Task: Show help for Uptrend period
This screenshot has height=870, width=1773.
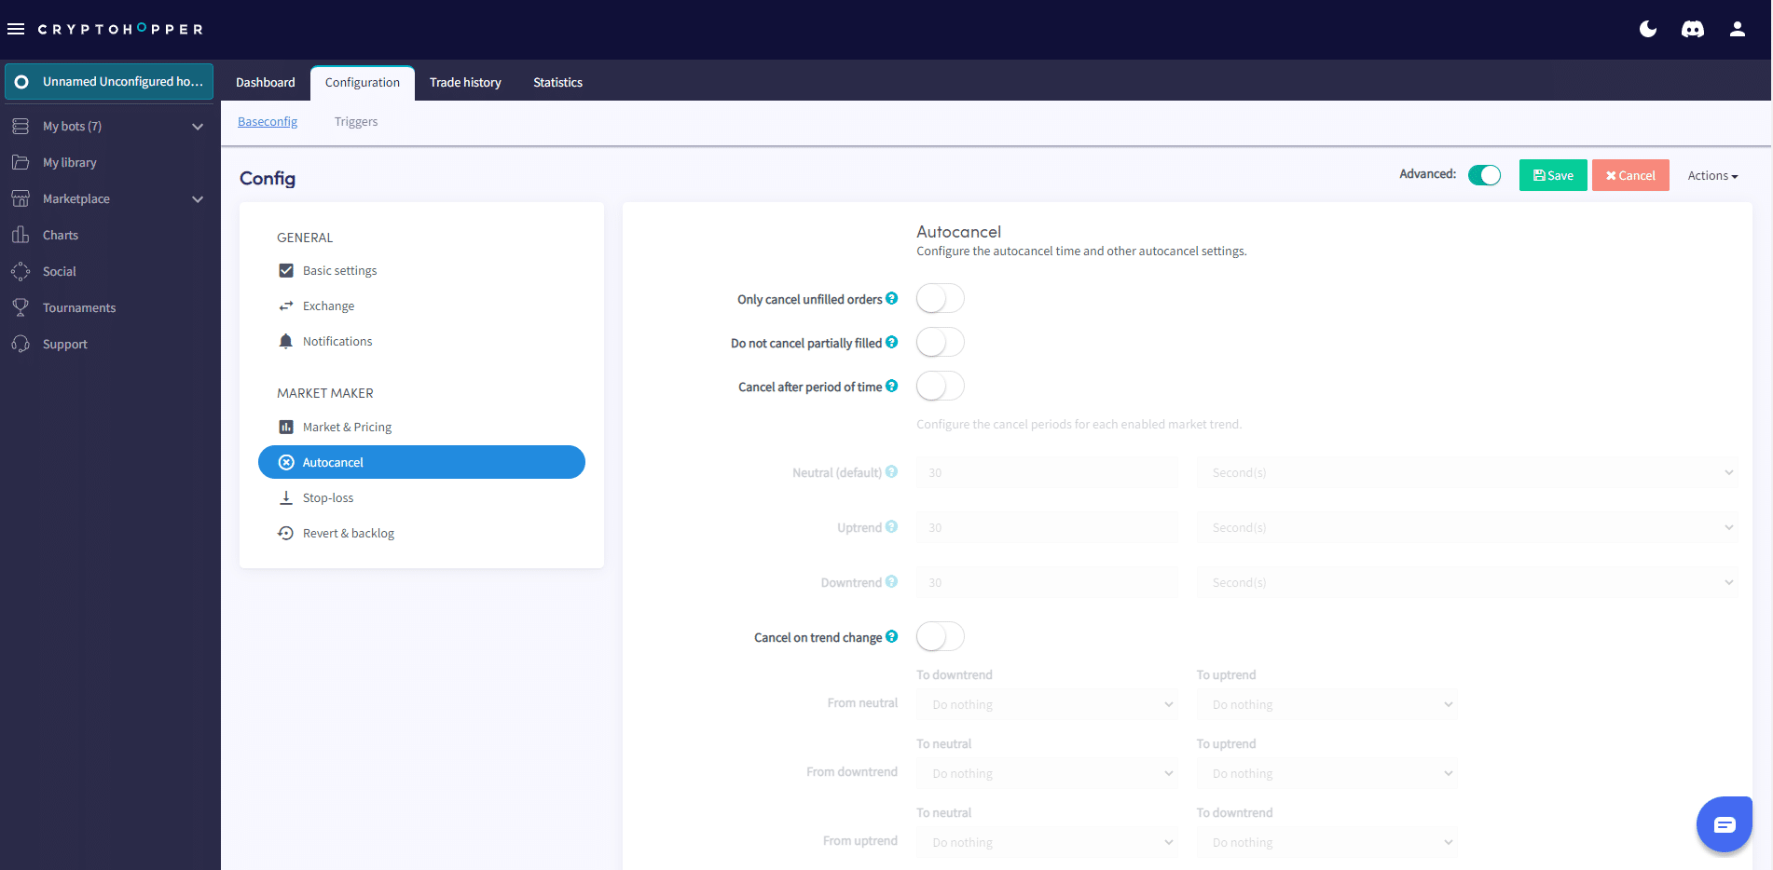Action: (892, 526)
